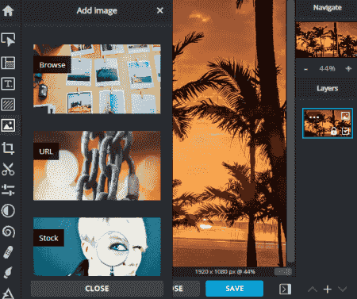Open the layer's three-dot options menu
Screen dimensions: 357x299
click(314, 117)
